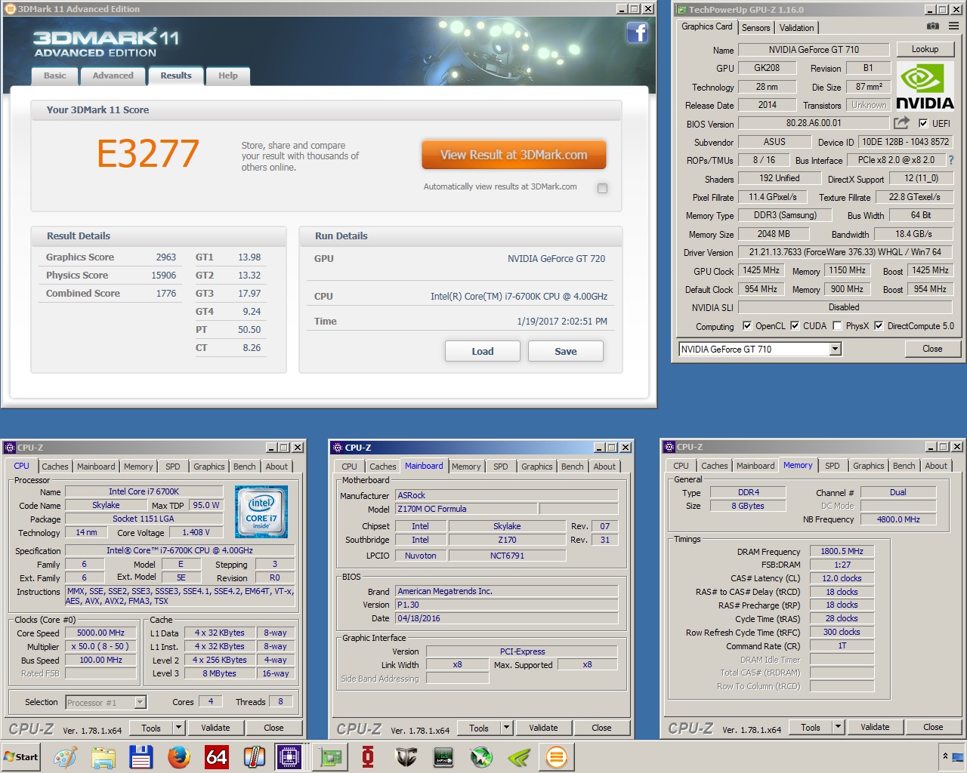The width and height of the screenshot is (967, 773).
Task: Click the blue floppy disk taskbar icon
Action: [x=141, y=756]
